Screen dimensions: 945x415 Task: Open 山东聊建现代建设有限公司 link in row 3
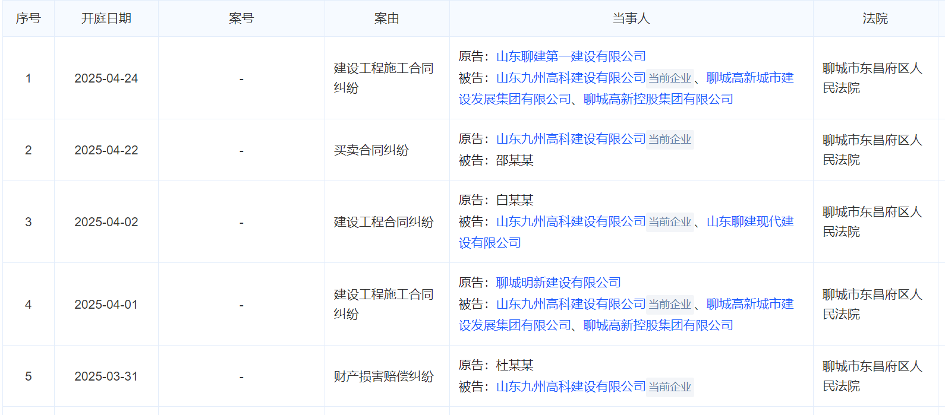tap(626, 232)
